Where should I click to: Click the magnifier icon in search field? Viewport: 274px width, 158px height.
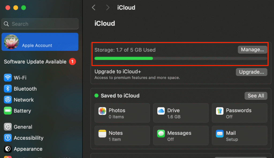click(x=6, y=24)
